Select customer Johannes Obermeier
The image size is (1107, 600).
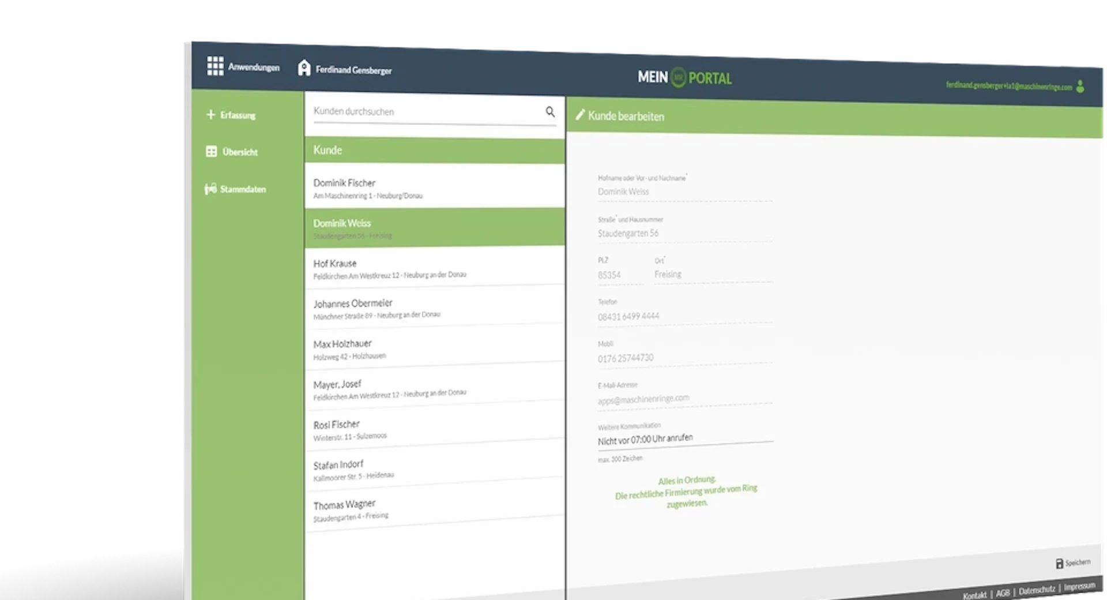[x=435, y=307]
